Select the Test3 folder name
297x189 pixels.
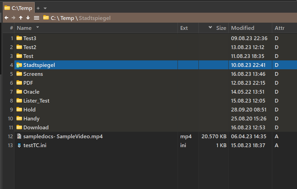click(x=30, y=38)
